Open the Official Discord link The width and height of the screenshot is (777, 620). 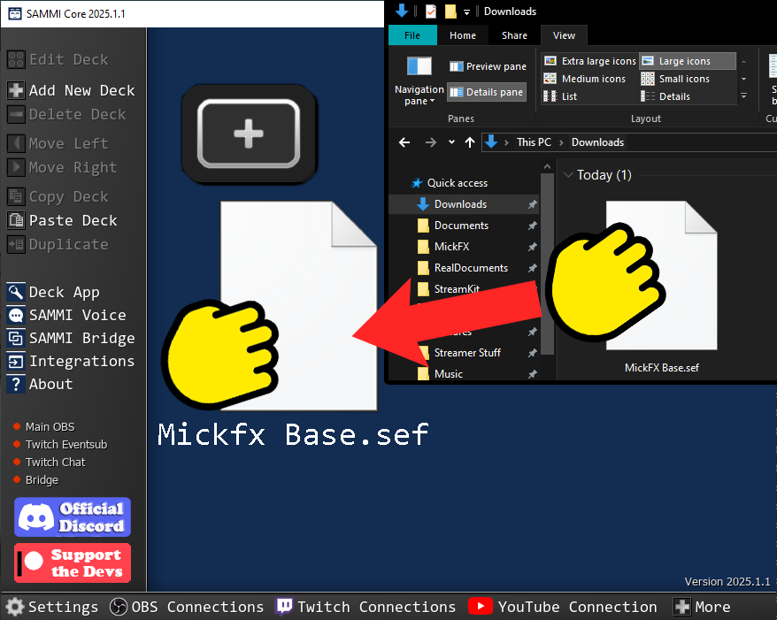pyautogui.click(x=73, y=517)
